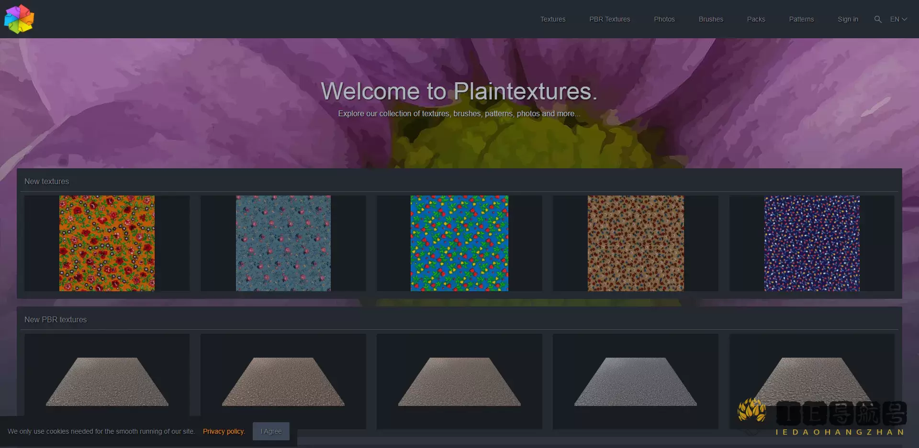Switch to the PBR Textures section
This screenshot has width=919, height=448.
coord(609,19)
